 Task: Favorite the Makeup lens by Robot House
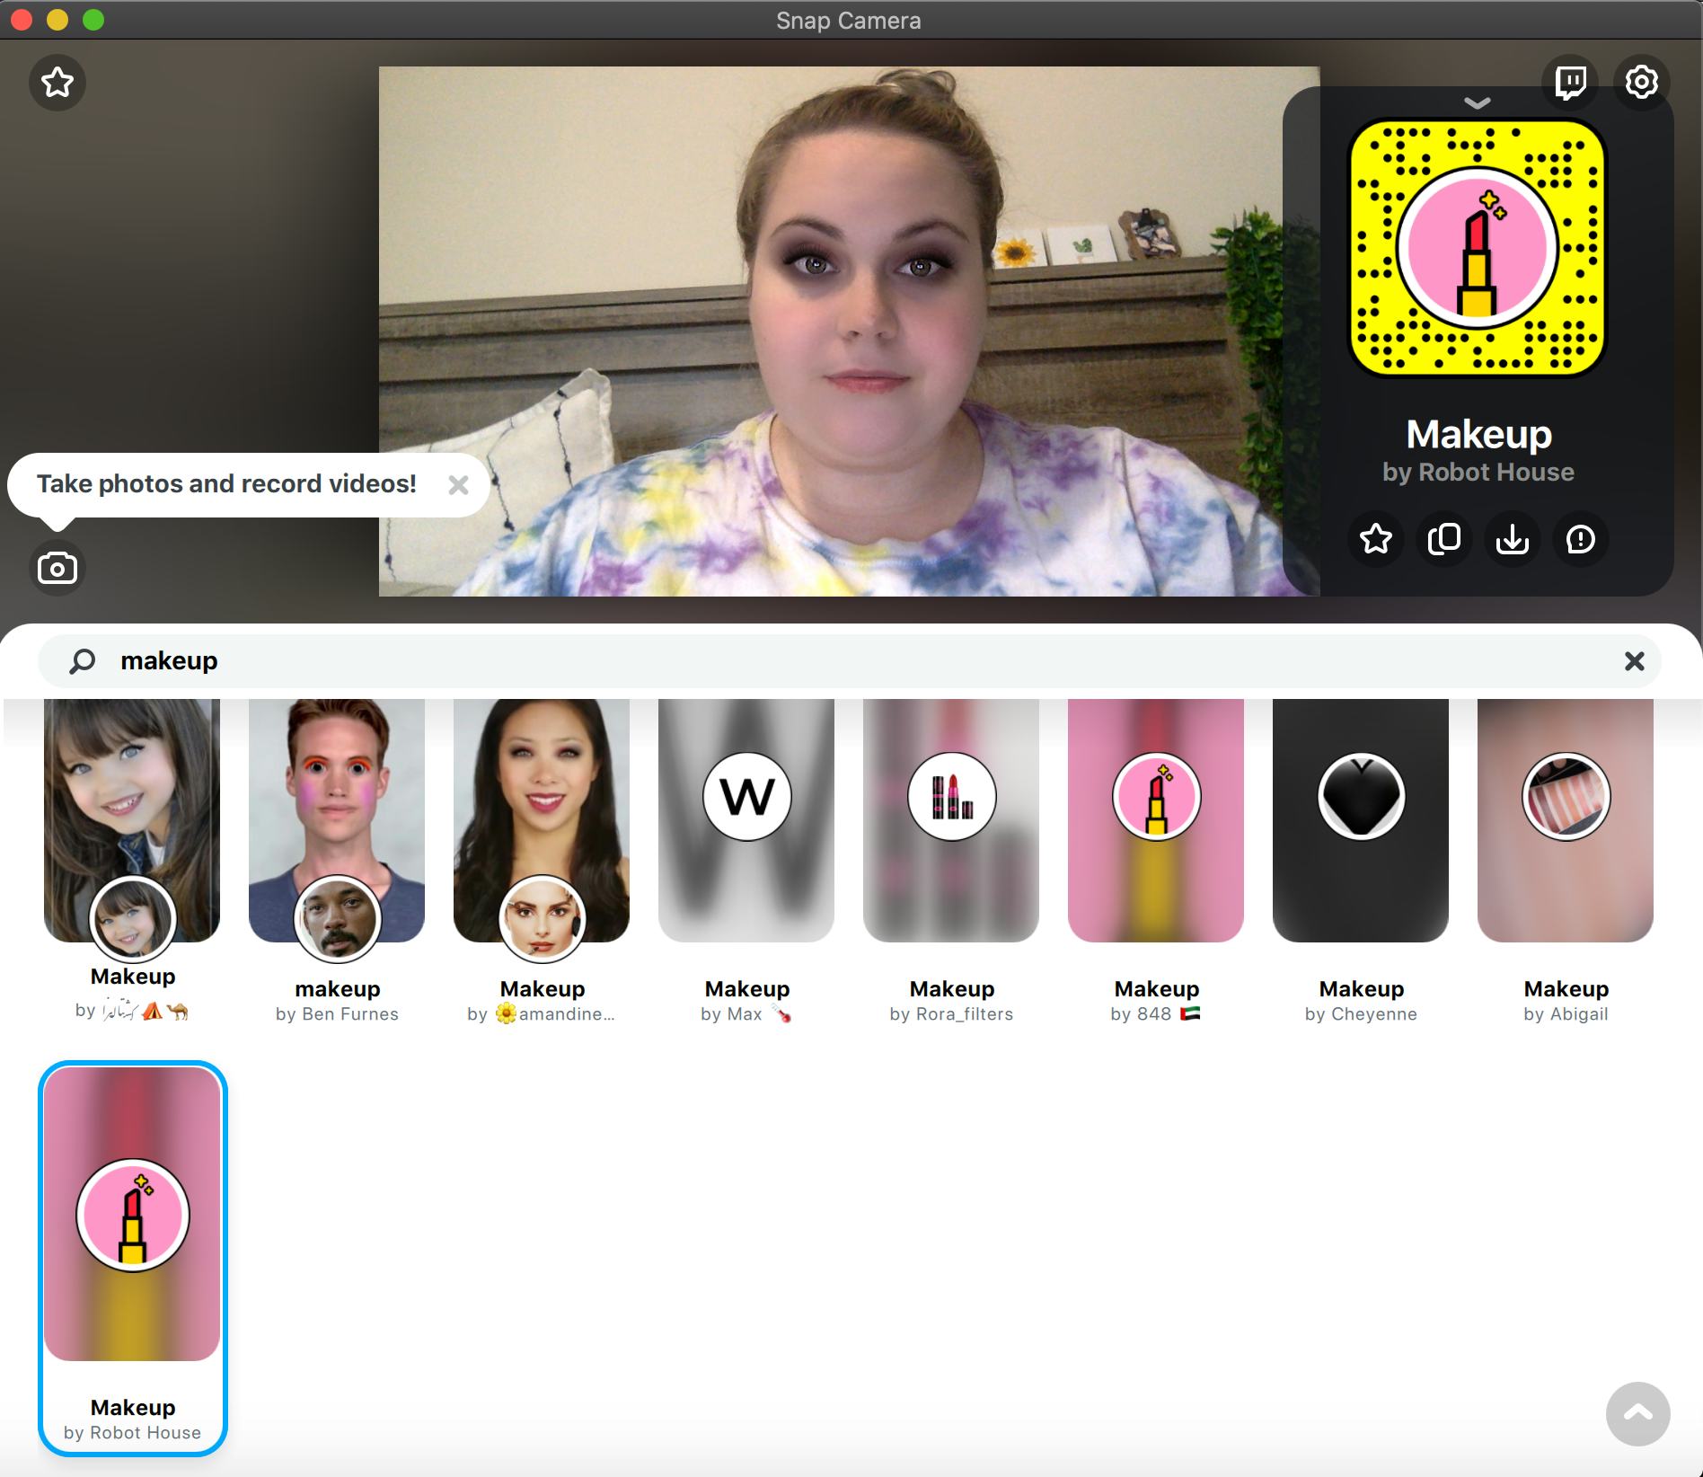click(x=1376, y=539)
